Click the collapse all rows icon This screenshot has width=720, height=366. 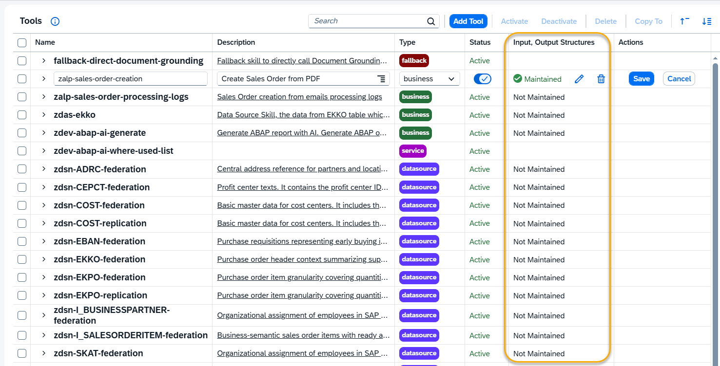684,21
